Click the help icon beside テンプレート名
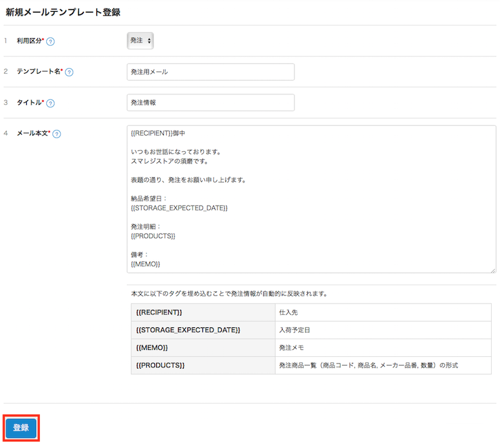Image resolution: width=500 pixels, height=443 pixels. pos(69,72)
